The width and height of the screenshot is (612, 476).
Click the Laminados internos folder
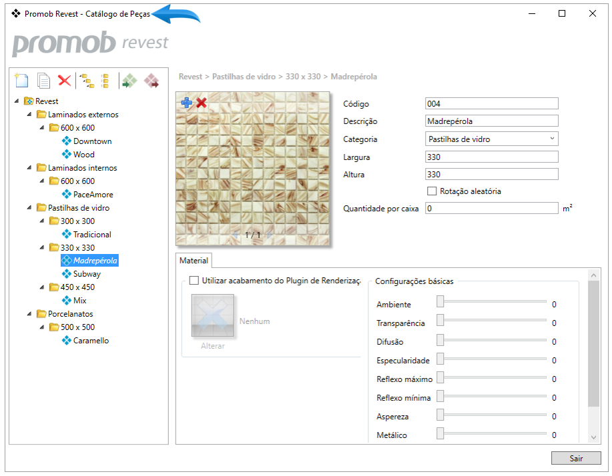[77, 167]
